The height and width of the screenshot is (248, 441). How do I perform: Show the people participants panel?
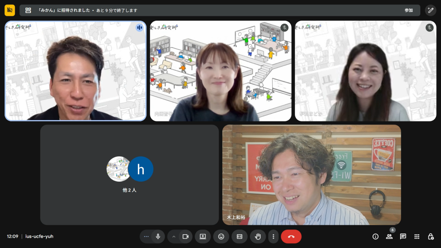pos(389,236)
